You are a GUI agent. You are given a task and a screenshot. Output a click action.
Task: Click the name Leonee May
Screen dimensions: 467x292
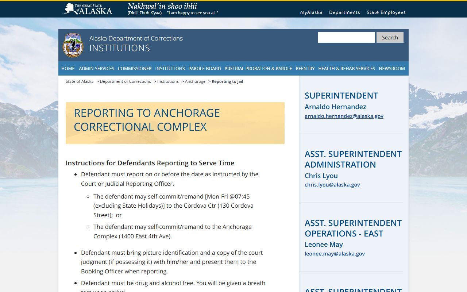tap(324, 245)
